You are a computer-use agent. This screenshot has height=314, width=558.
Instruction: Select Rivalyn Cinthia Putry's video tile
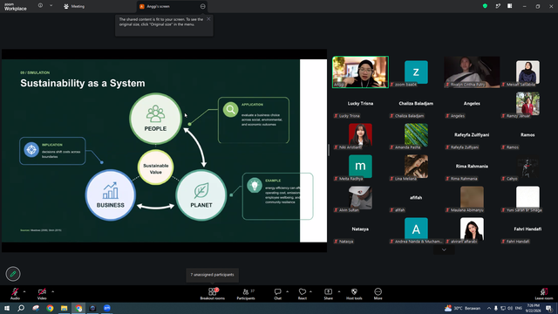472,72
